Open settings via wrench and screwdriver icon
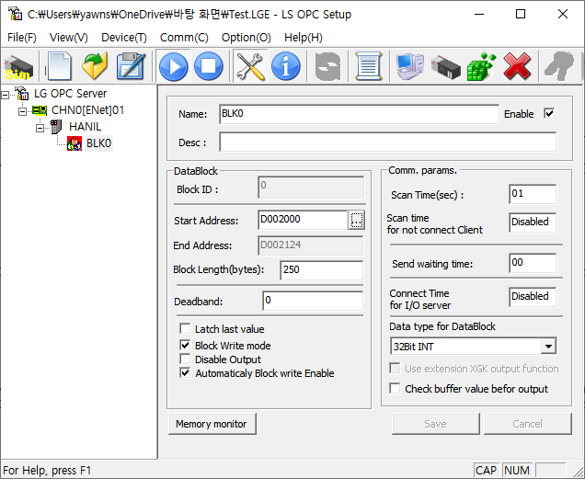This screenshot has height=479, width=585. 250,67
